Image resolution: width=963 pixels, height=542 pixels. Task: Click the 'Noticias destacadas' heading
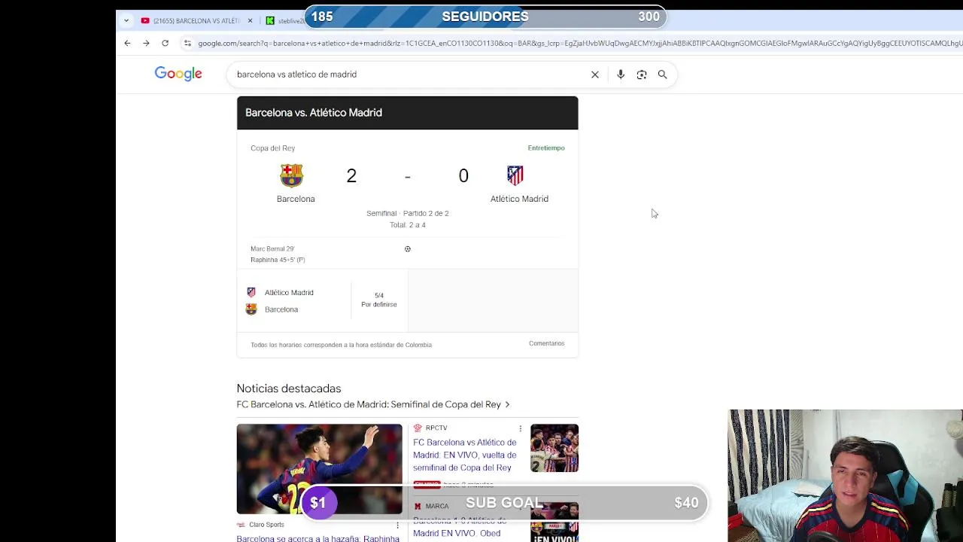click(289, 388)
